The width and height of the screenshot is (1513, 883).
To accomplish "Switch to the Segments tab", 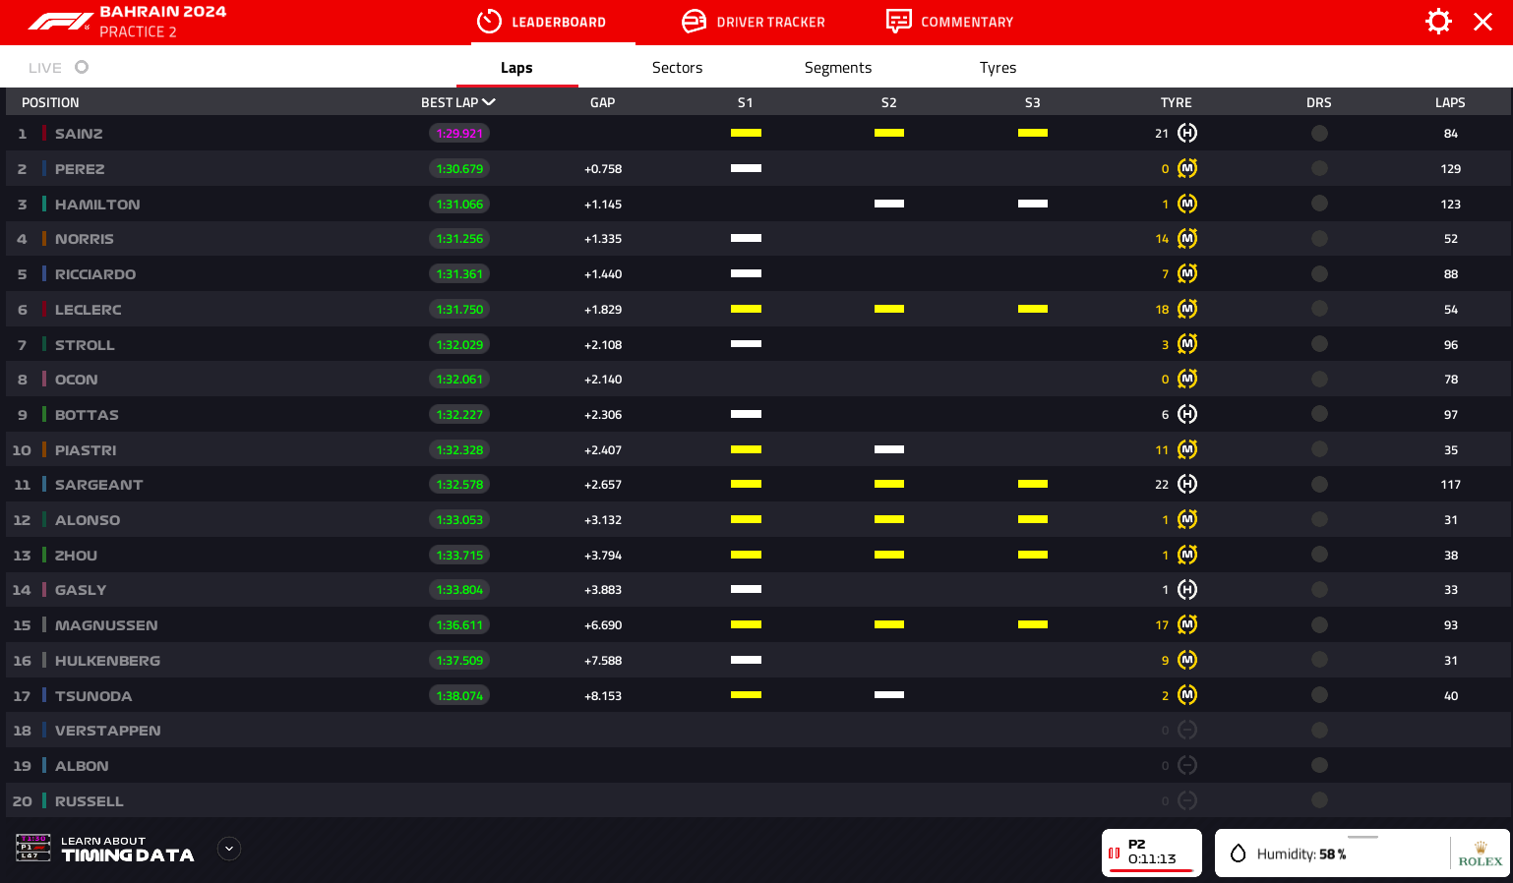I will [x=838, y=67].
